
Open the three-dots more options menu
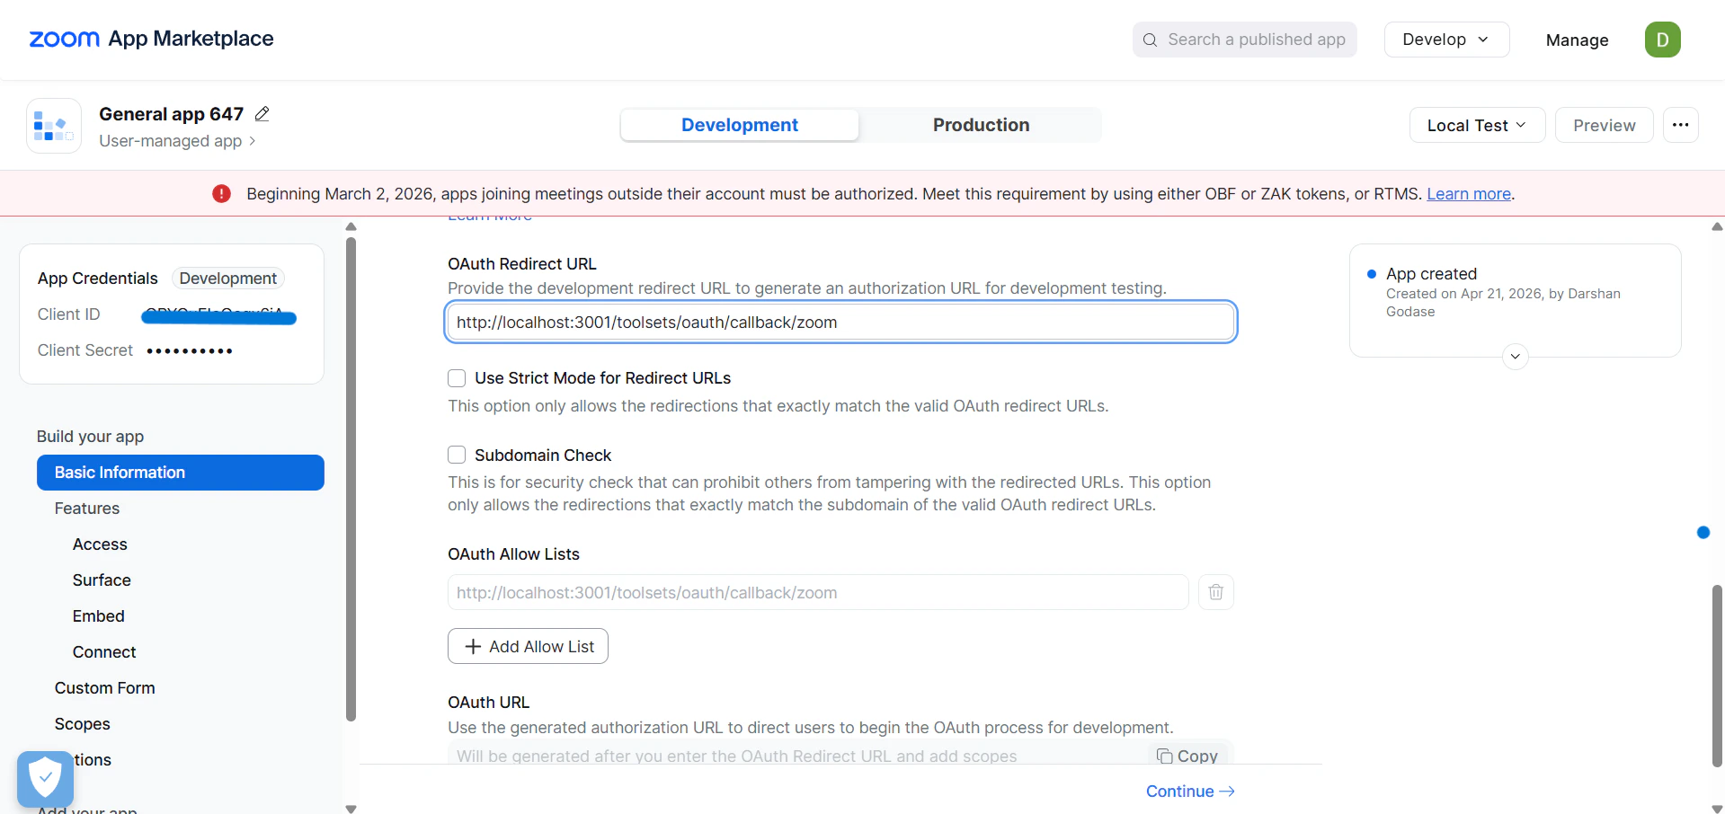1680,125
